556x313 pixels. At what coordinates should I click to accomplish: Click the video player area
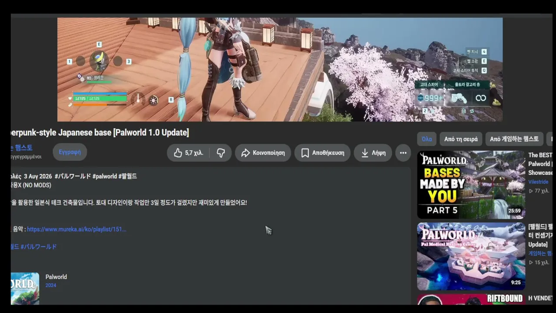[x=280, y=70]
